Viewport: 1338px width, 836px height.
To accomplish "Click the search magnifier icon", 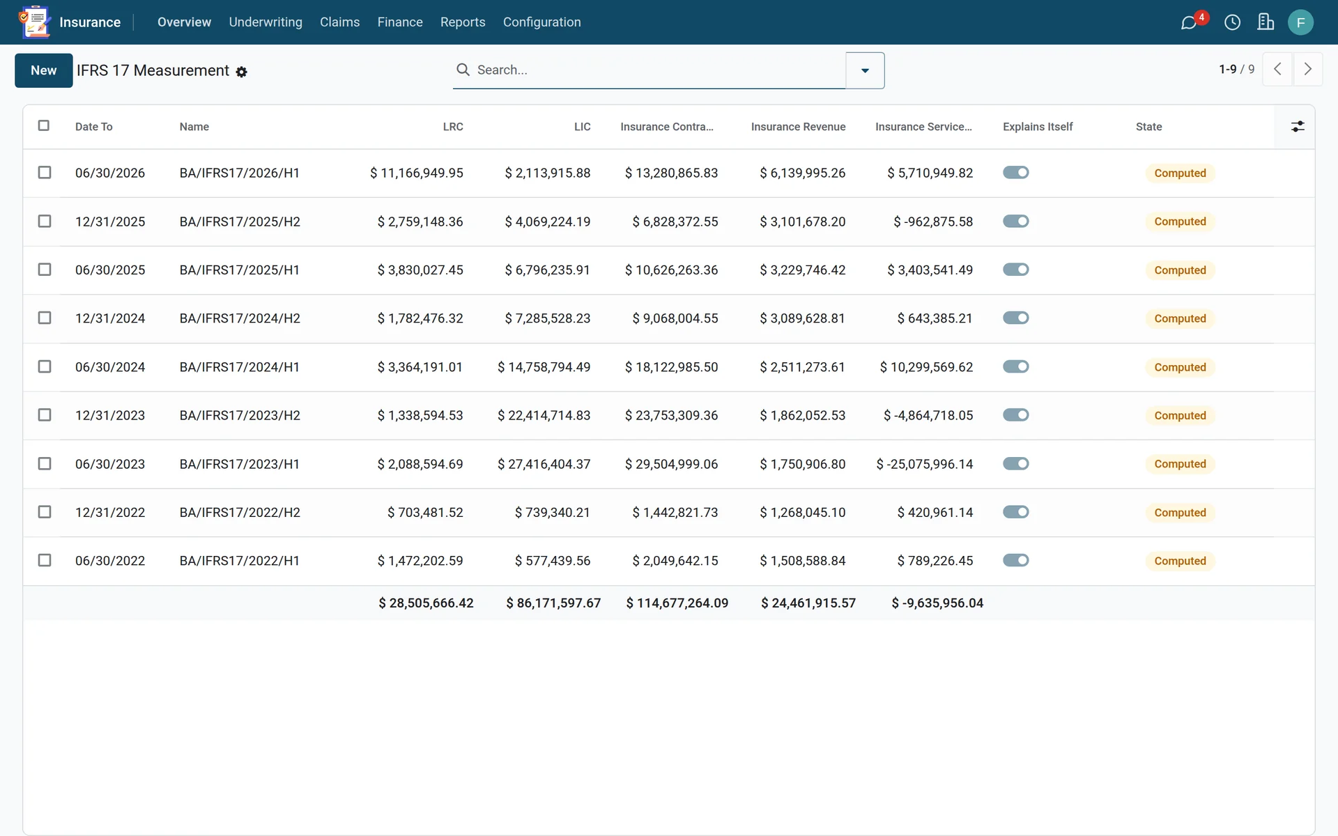I will [463, 70].
